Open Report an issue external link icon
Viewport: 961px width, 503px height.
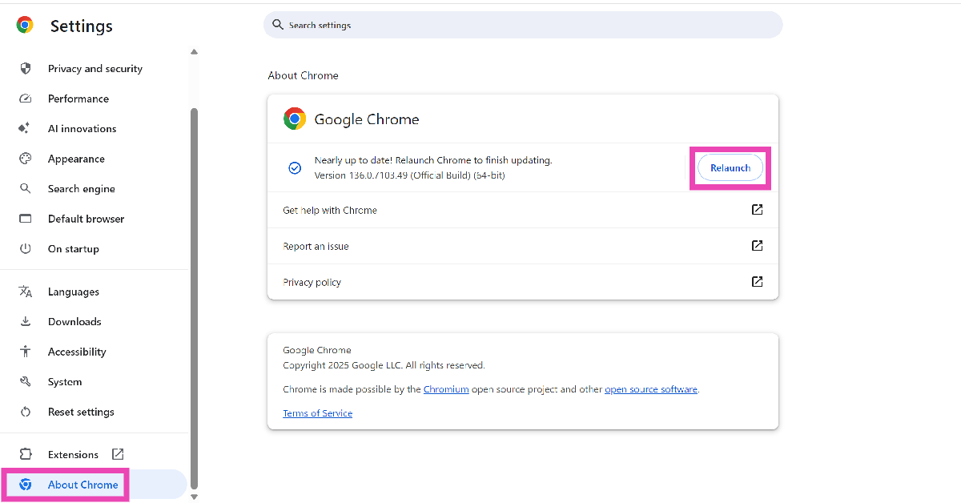(757, 246)
